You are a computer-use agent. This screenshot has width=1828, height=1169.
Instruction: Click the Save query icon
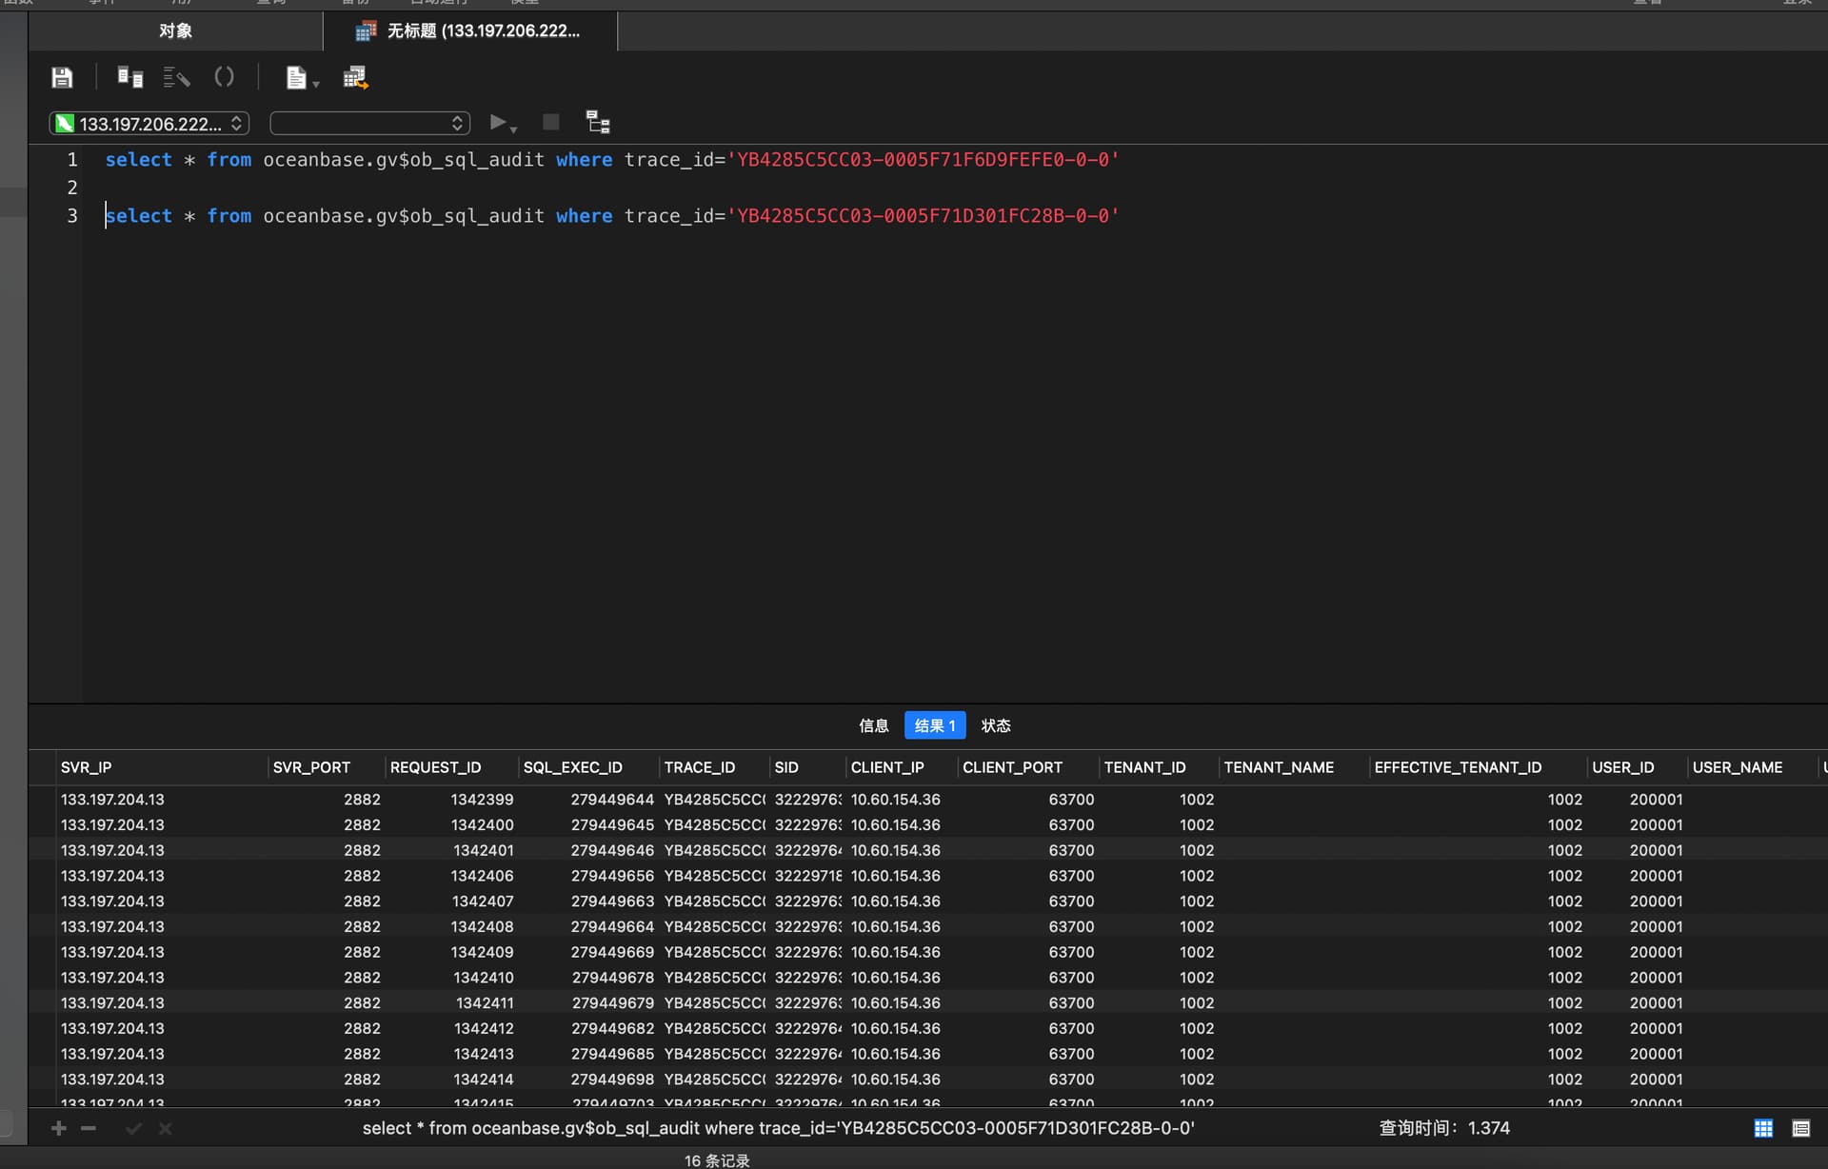pyautogui.click(x=62, y=77)
